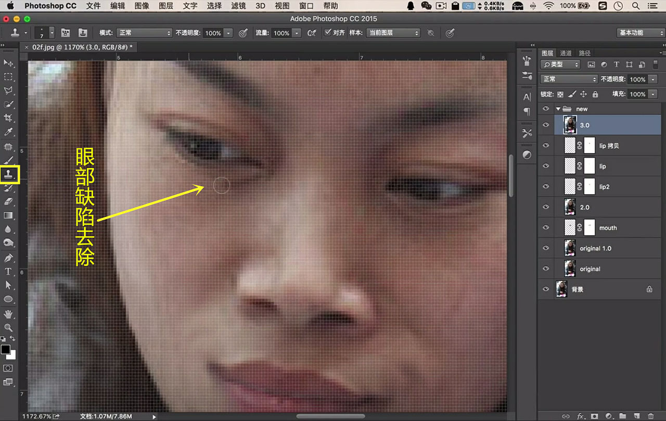Uncheck the 对齐 aligned checkbox

pos(328,32)
